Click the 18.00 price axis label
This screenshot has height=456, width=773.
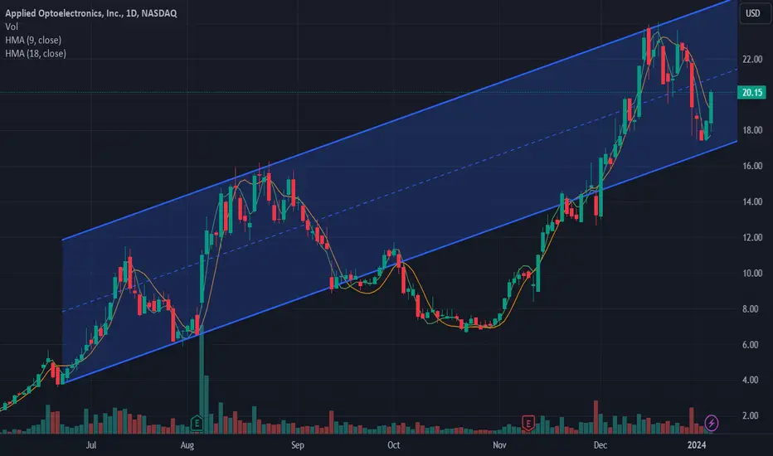coord(752,130)
